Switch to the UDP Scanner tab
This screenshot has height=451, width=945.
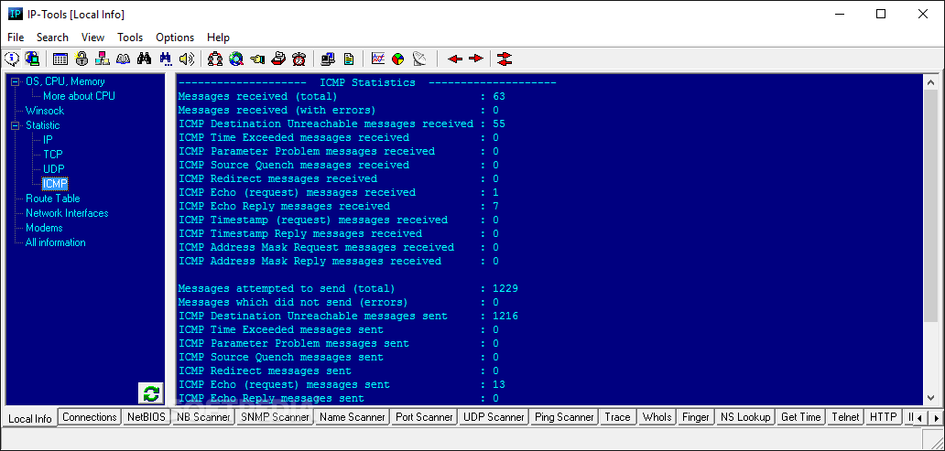tap(494, 416)
